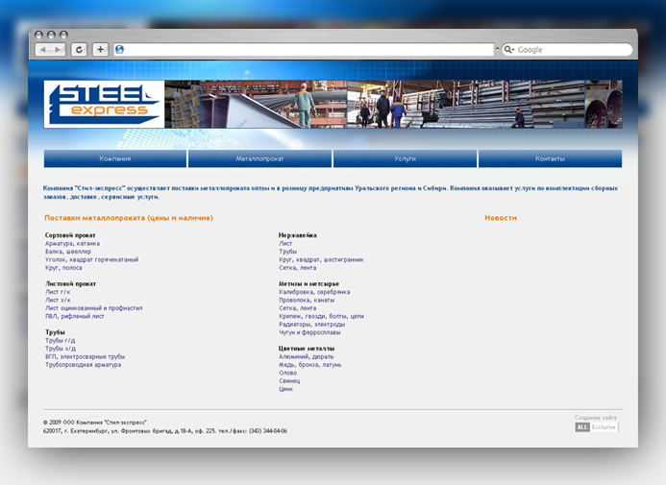This screenshot has width=666, height=485.
Task: Open the Услуги menu tab
Action: (405, 158)
